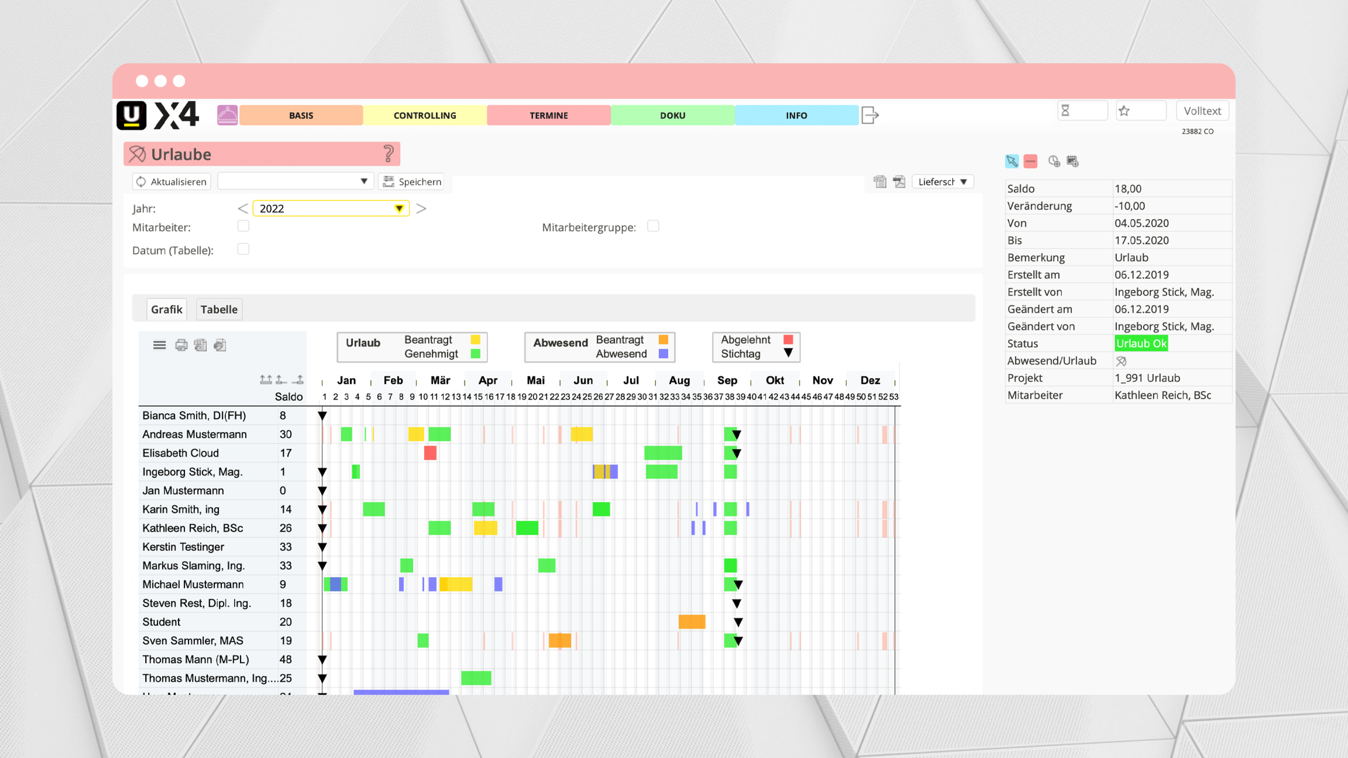Screen dimensions: 1348x758
Task: Click the service bell icon
Action: coord(227,115)
